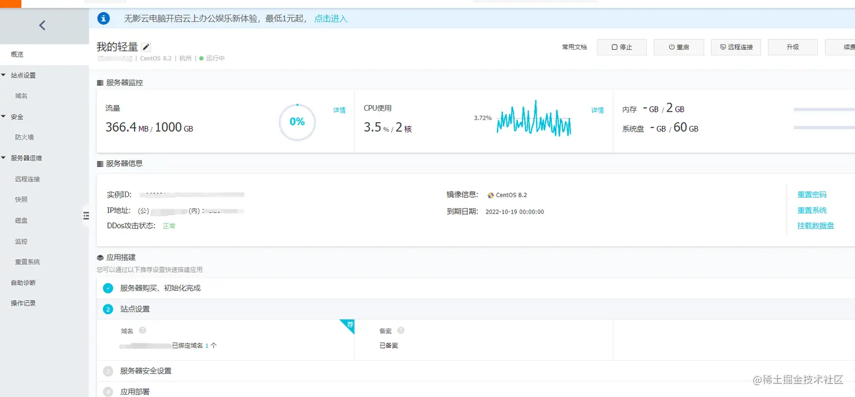This screenshot has height=397, width=855.
Task: Collapse sidebar using the back chevron
Action: (x=42, y=25)
